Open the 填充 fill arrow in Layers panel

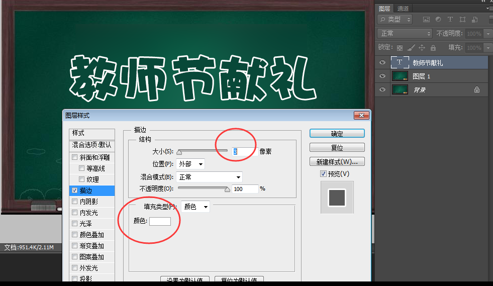click(x=488, y=48)
